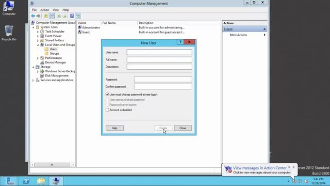Toggle Show/Hide Action Pane icon
This screenshot has width=330, height=186.
coord(78,16)
